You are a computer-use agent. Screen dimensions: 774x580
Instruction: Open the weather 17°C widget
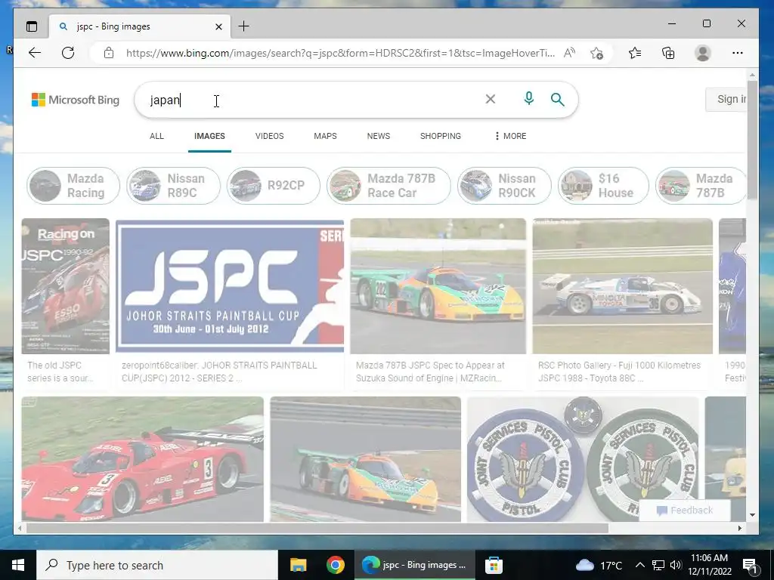599,565
